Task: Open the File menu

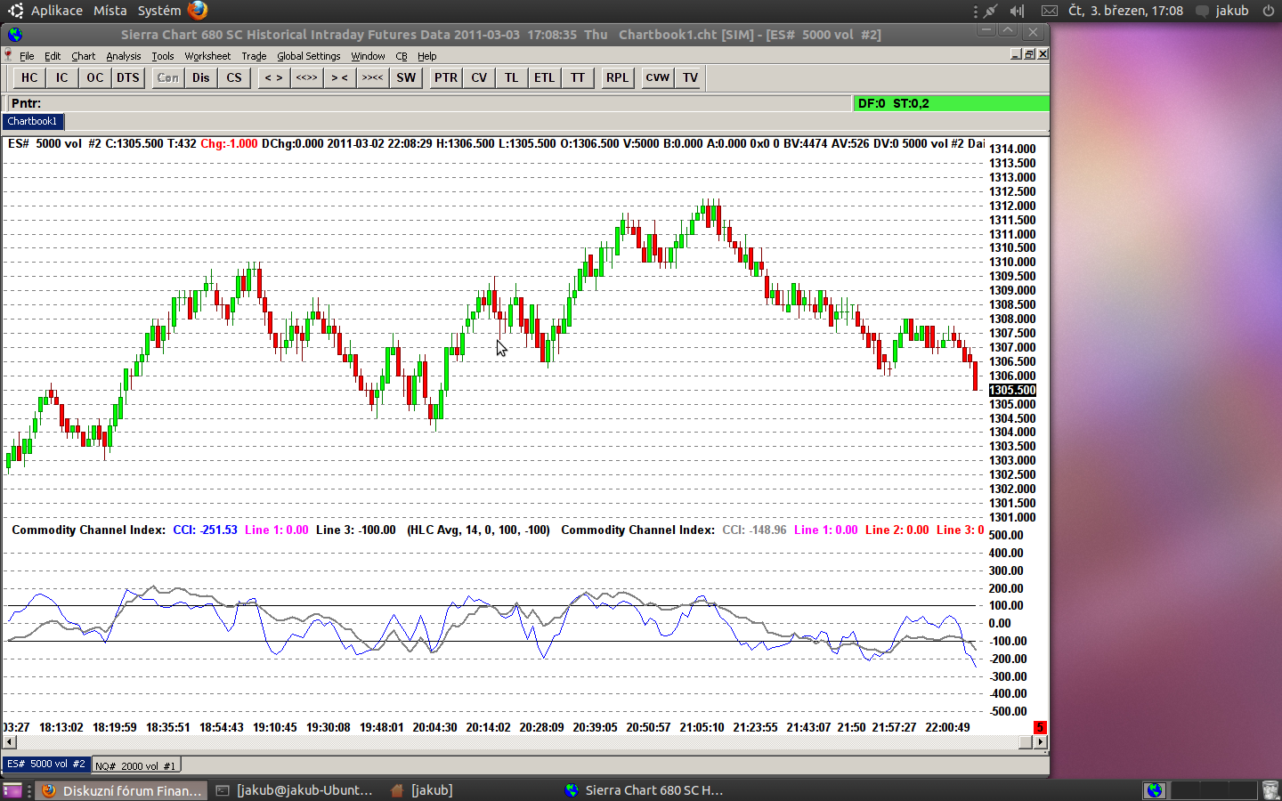Action: [x=27, y=56]
